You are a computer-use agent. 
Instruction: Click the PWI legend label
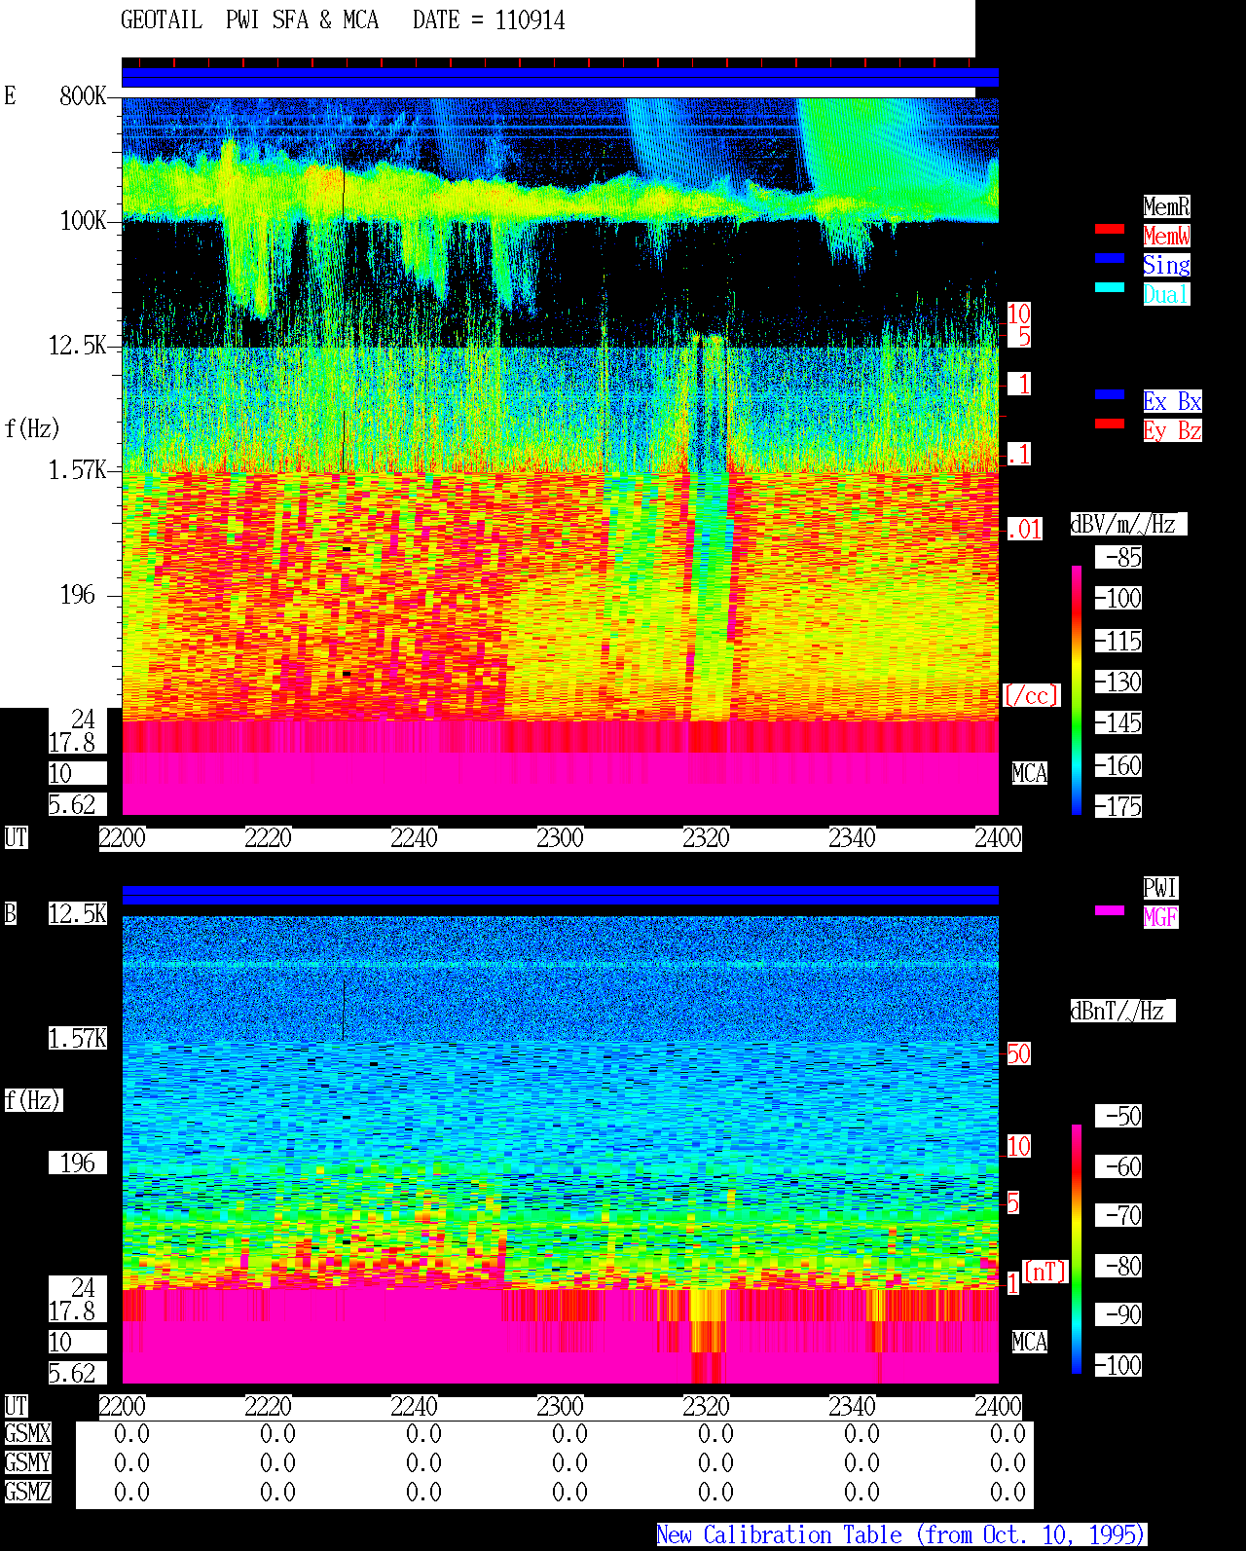(1160, 888)
